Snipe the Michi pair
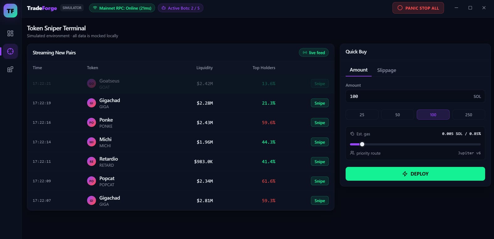Screen dimensions: 494x239 (320, 142)
